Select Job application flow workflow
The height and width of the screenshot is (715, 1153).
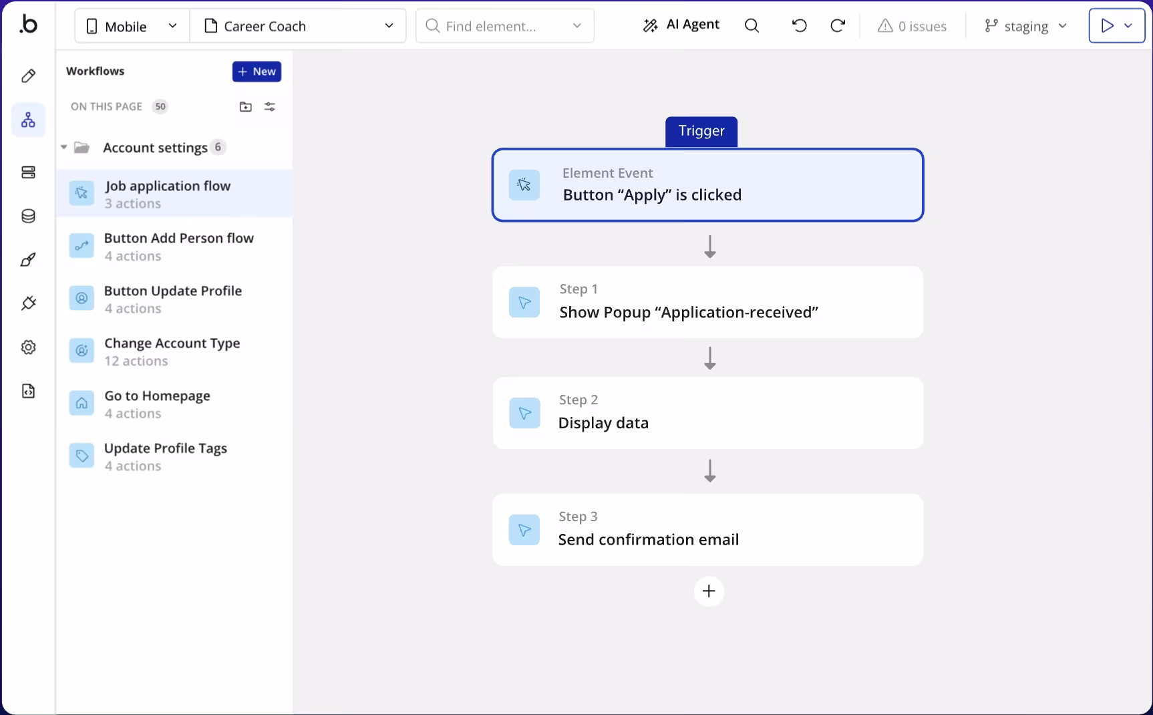coord(174,193)
